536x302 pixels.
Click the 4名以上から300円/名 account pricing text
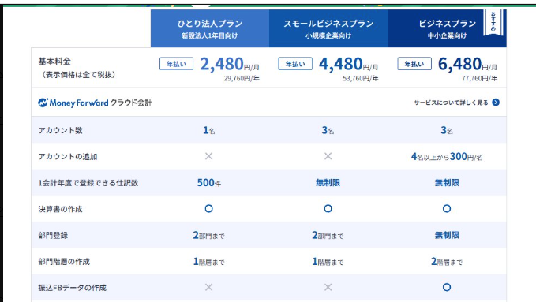(447, 156)
